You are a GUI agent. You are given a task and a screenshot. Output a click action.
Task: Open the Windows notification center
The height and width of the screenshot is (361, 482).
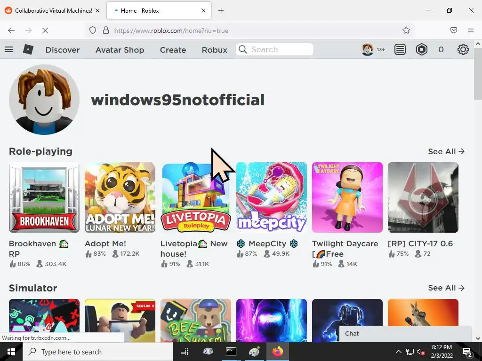[x=467, y=352]
